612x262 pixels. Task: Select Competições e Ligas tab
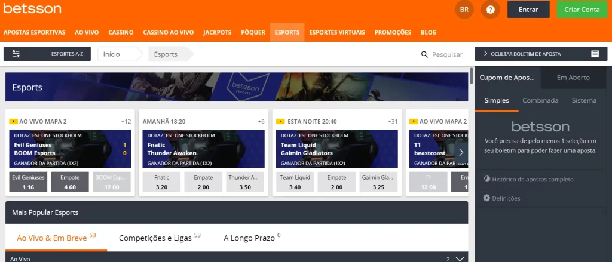coord(160,237)
